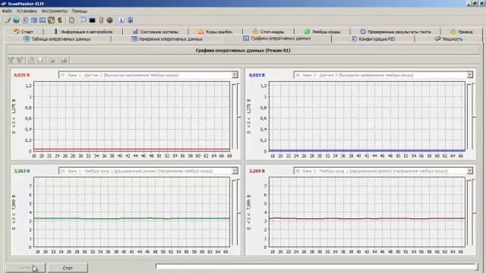Screen dimensions: 486x273
Task: Switch to the Привод tab
Action: point(462,32)
